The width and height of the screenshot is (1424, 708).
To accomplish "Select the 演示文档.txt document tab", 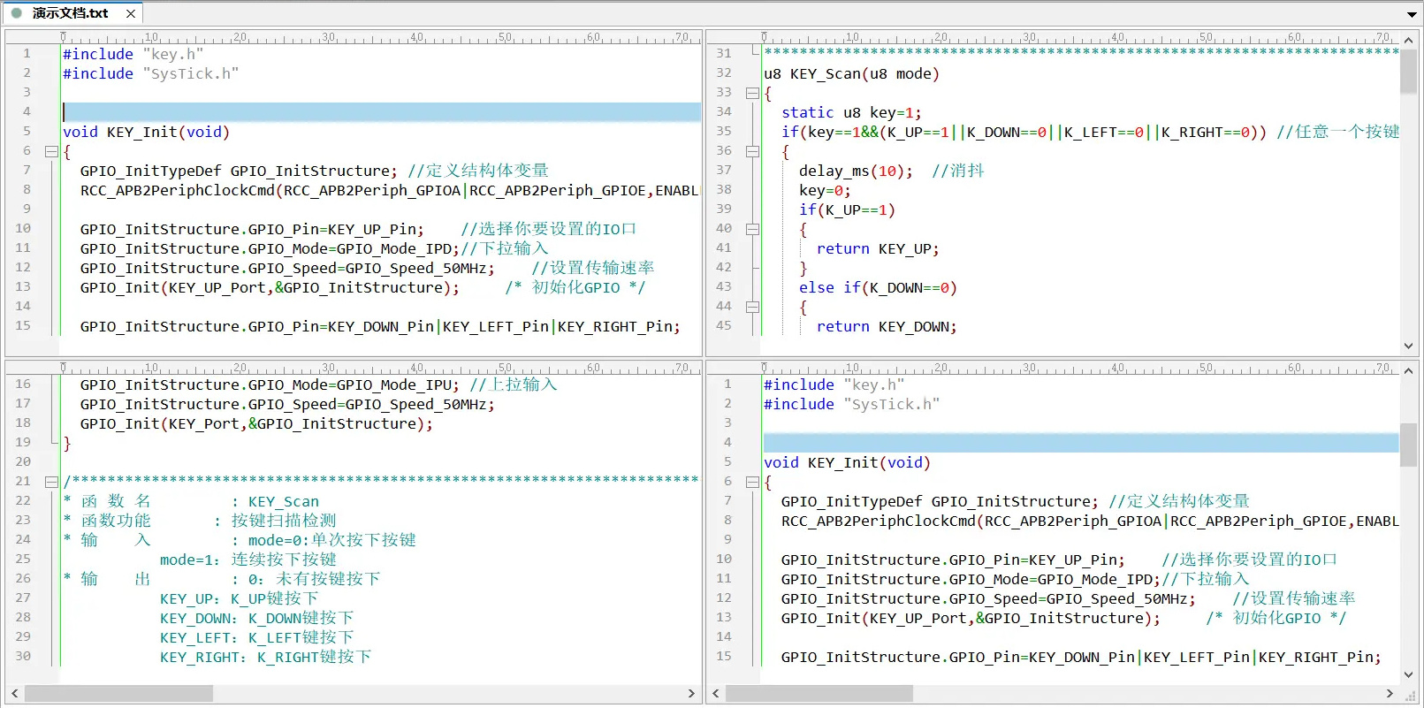I will [x=71, y=13].
